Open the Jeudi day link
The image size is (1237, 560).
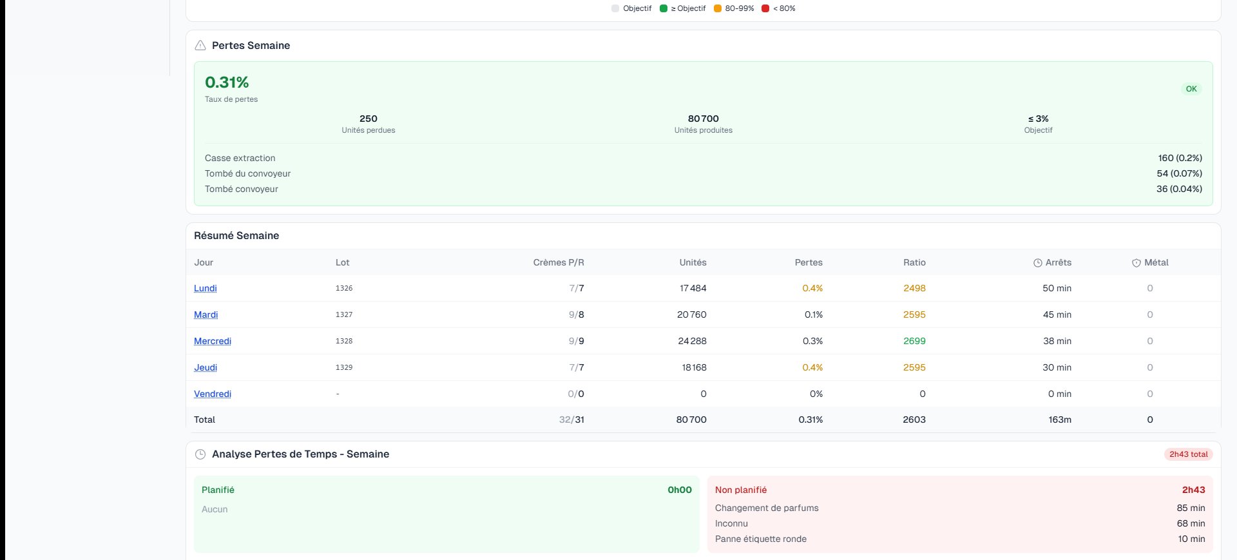click(x=206, y=367)
